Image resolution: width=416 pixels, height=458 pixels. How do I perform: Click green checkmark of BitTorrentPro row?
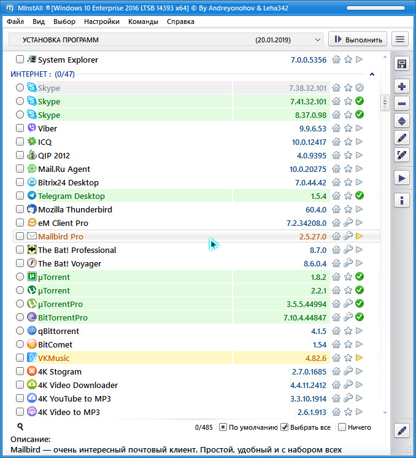click(x=360, y=317)
